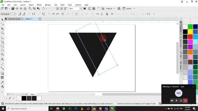Viewport: 198px width, 111px height.
Task: Click the Import icon
Action: point(58,9)
